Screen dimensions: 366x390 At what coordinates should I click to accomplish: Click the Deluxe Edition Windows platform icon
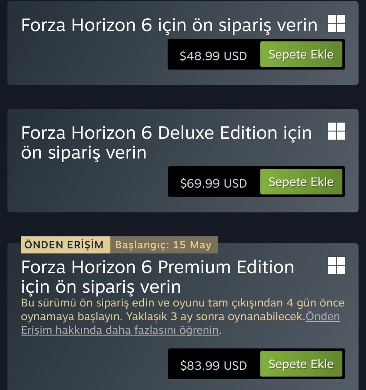point(336,131)
